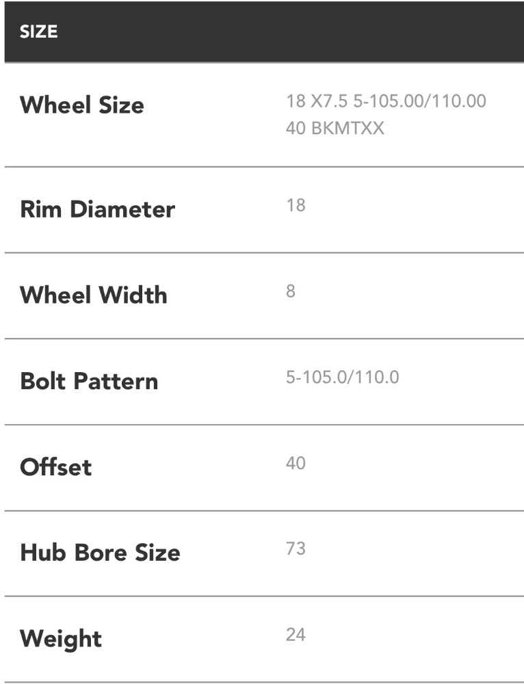
Task: Select the Offset label
Action: [55, 468]
